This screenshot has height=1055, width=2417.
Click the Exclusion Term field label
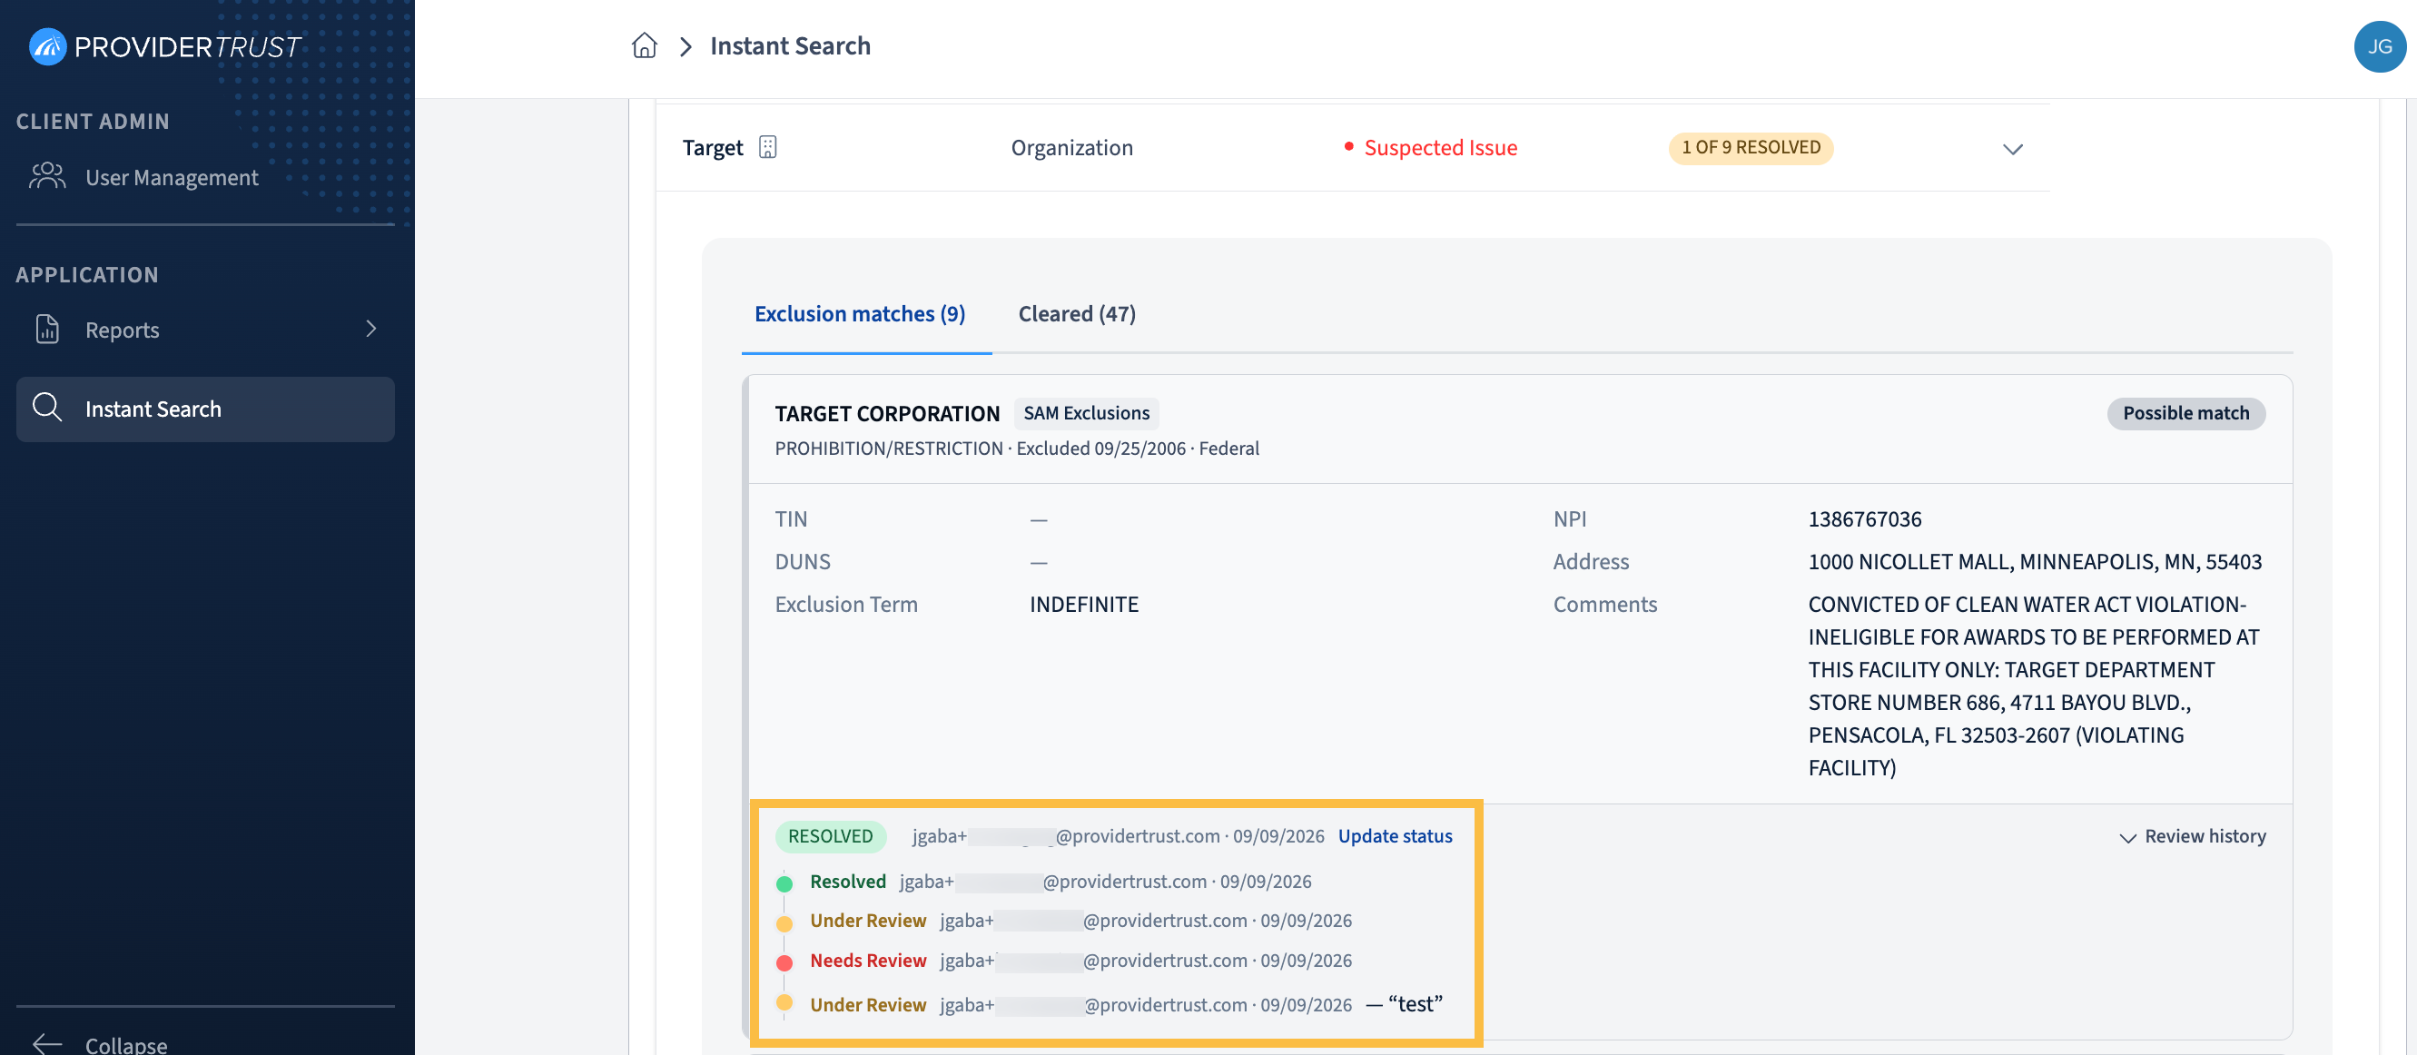[845, 605]
